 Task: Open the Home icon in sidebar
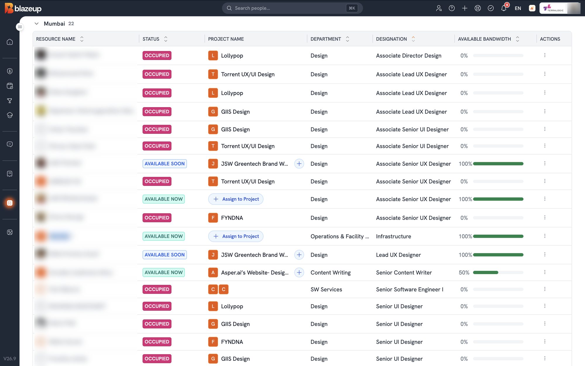tap(10, 42)
